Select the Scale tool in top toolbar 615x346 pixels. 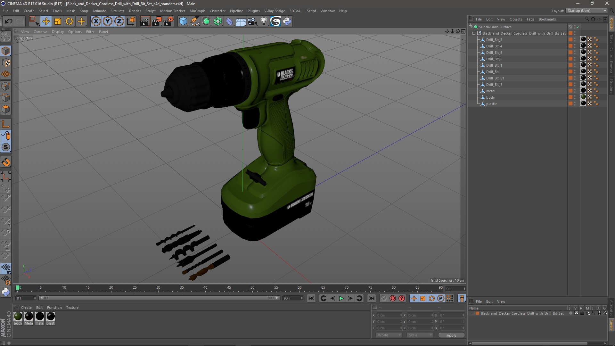click(x=58, y=21)
